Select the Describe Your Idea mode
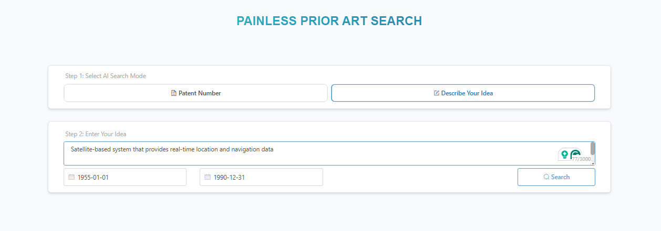 click(x=463, y=93)
